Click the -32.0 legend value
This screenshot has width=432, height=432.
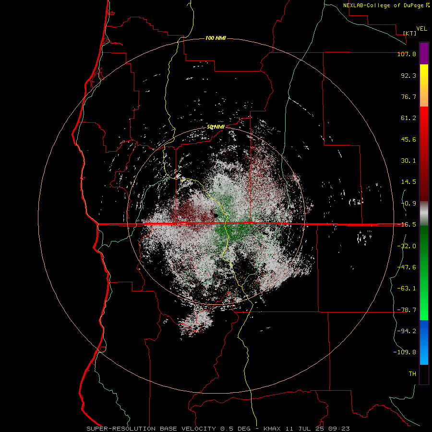tap(407, 246)
